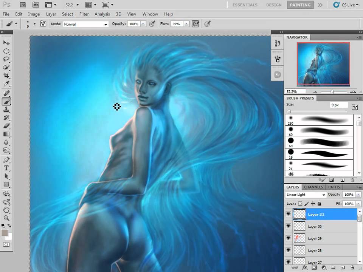Image resolution: width=363 pixels, height=272 pixels.
Task: Expand the Flow slider arrow
Action: tap(186, 24)
